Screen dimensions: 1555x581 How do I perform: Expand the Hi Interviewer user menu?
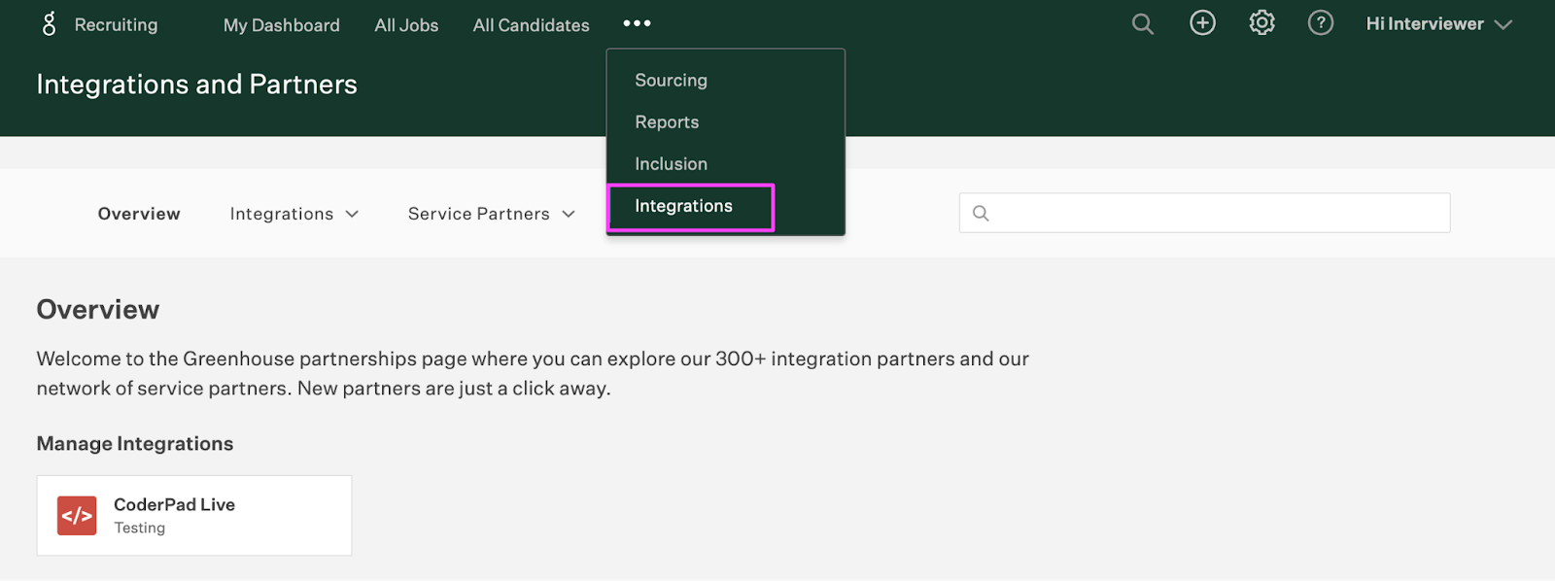1439,24
